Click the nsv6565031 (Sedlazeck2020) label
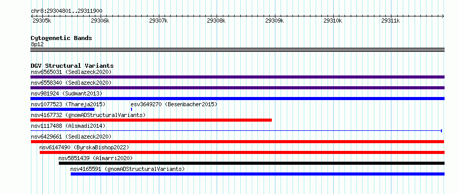This screenshot has height=194, width=459. point(71,72)
